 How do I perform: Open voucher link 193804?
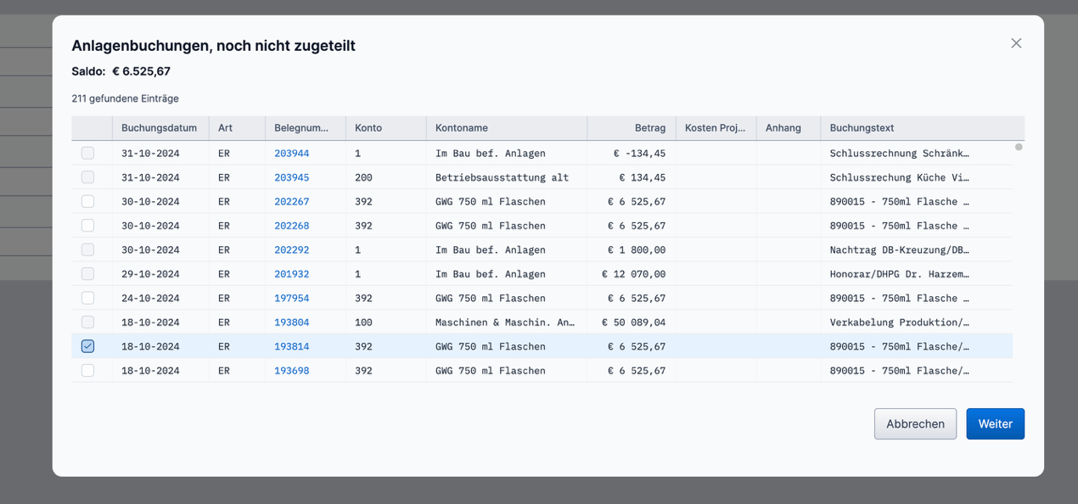[291, 322]
